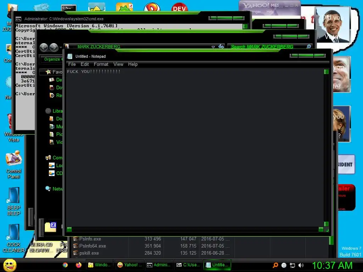
Task: Go Forward in the Explorer window
Action: click(x=54, y=47)
